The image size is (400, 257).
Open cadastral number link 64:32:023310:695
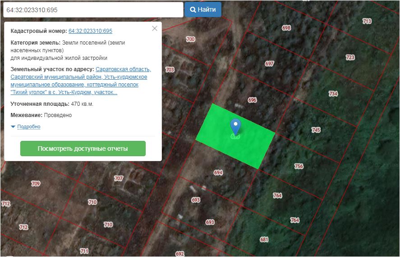pos(90,31)
